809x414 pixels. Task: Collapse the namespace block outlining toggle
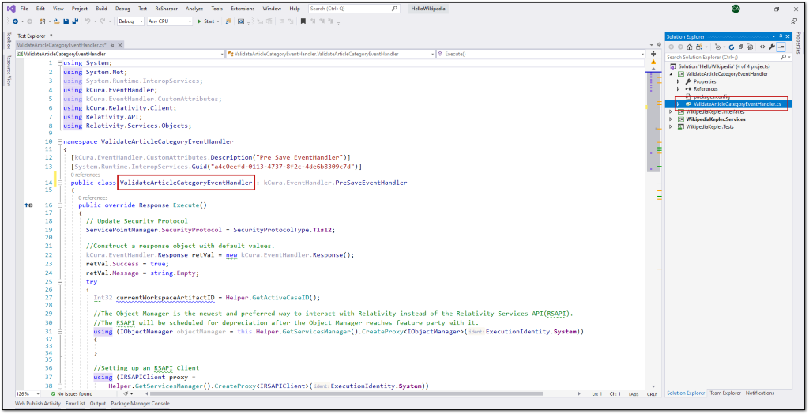(x=59, y=141)
